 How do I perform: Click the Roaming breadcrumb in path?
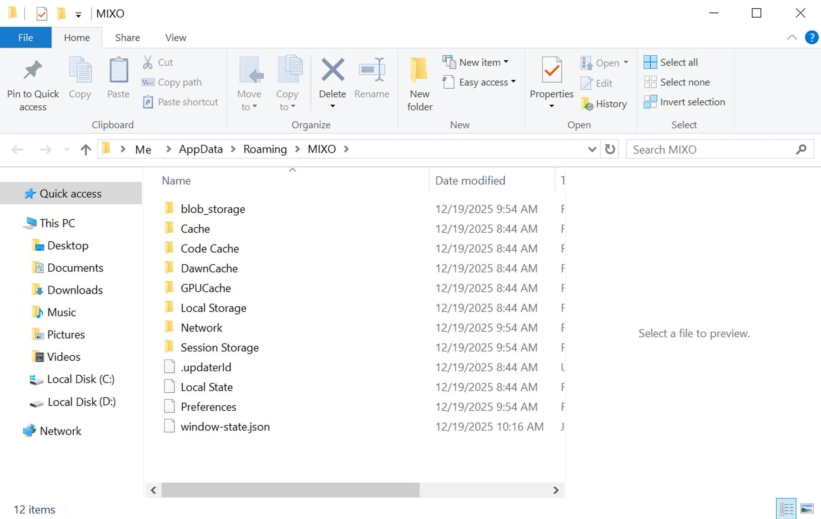[265, 149]
